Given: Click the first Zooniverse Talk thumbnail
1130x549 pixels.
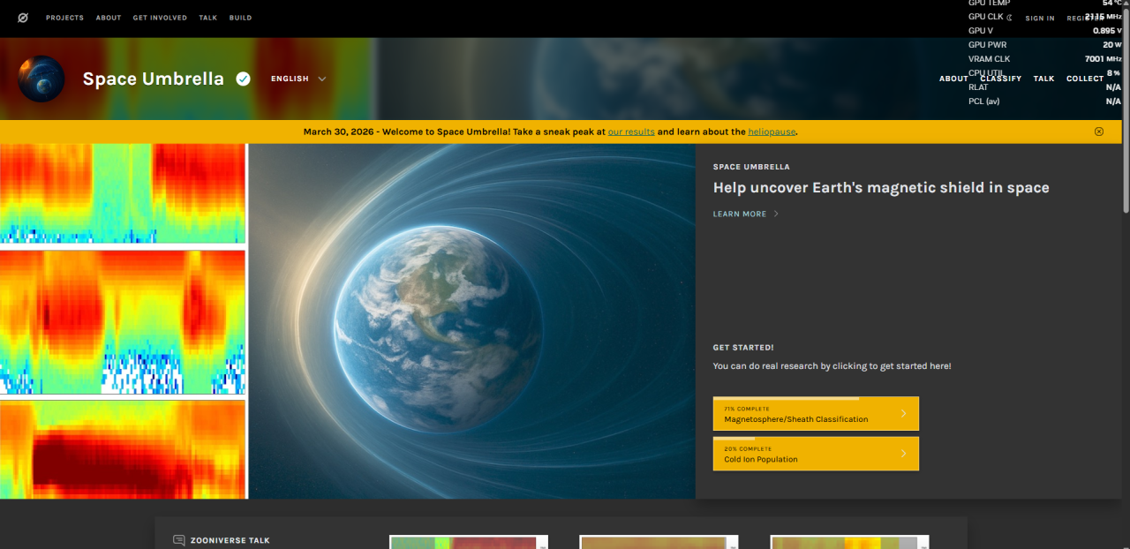Looking at the screenshot, I should click(469, 542).
